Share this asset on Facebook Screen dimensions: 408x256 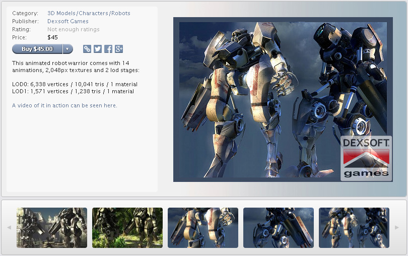108,49
